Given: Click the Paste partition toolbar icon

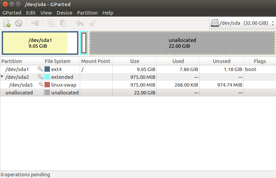Looking at the screenshot, I should coord(63,23).
